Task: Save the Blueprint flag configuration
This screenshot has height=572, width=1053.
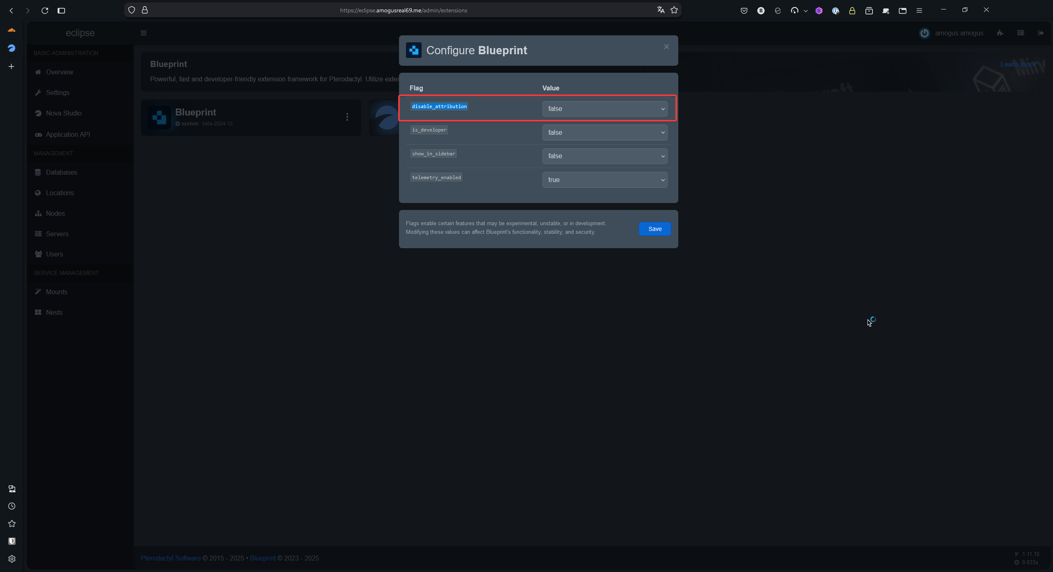Action: 655,229
